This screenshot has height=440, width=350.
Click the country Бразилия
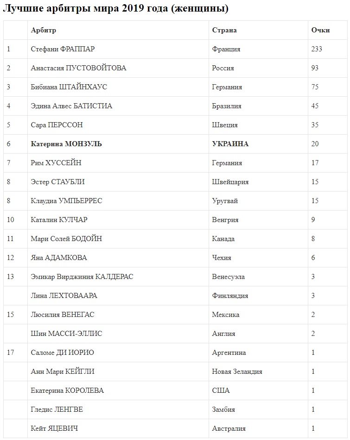227,106
